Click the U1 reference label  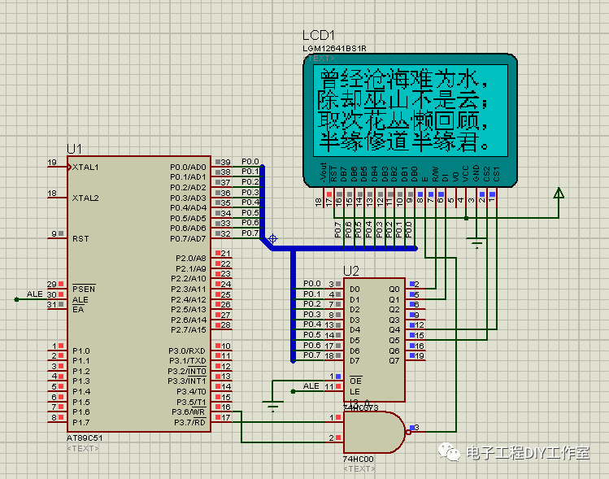(x=74, y=149)
